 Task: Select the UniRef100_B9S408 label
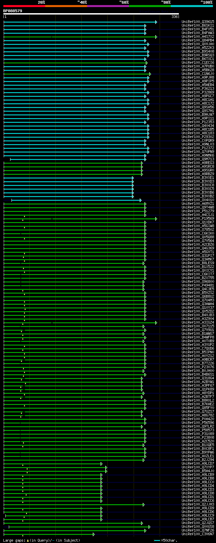click(x=198, y=51)
